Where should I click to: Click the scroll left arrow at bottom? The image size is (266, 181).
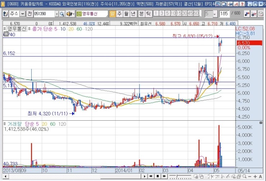click(x=6, y=176)
